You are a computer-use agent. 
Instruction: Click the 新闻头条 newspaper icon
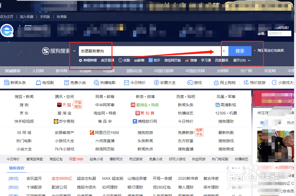[x=7, y=83]
